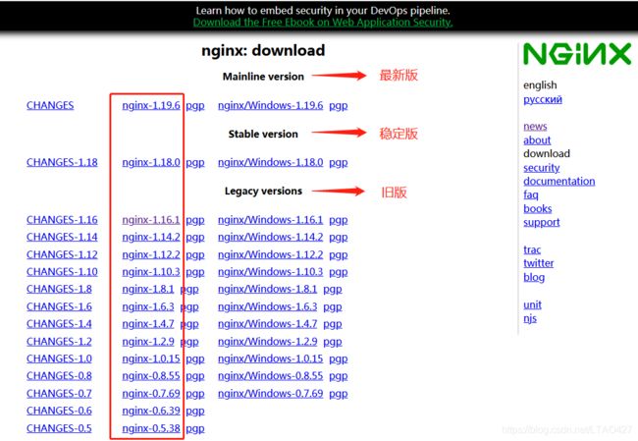Download nginx-1.16.1 legacy source

coord(151,220)
